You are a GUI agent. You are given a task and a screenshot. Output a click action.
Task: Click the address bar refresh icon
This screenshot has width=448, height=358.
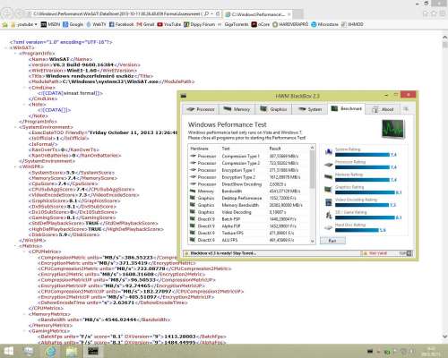coord(218,13)
